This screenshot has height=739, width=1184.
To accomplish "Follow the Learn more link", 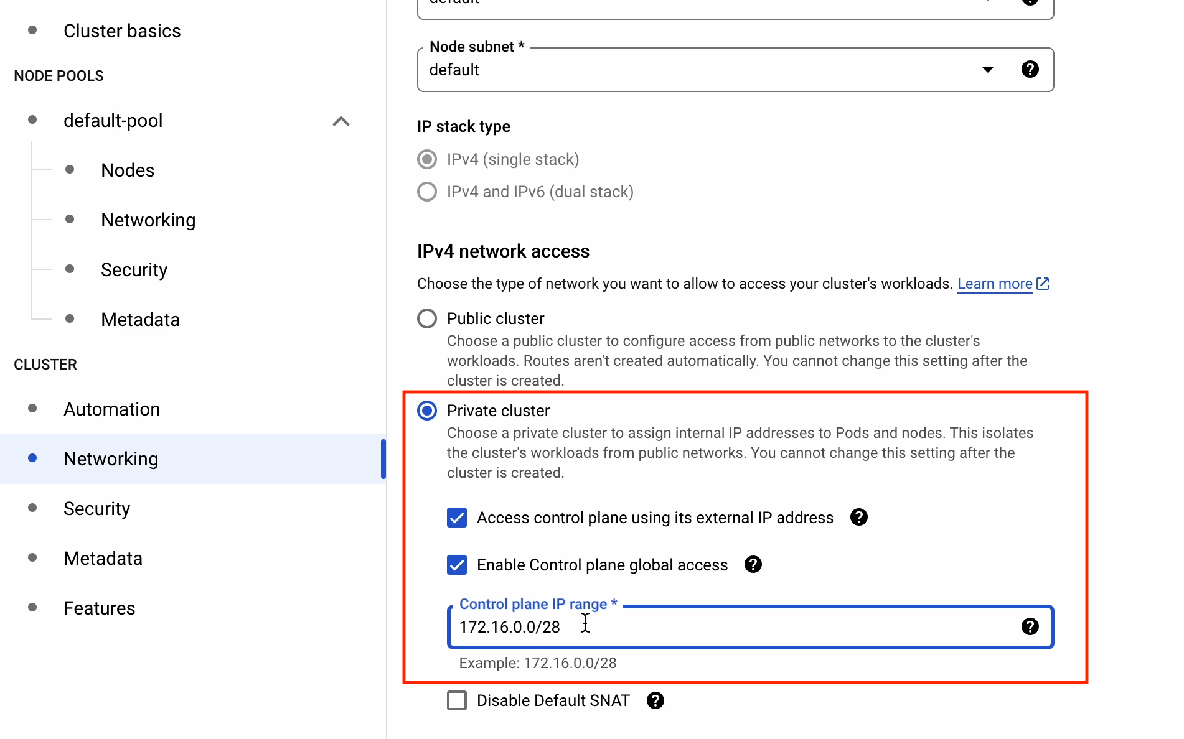I will pyautogui.click(x=994, y=284).
